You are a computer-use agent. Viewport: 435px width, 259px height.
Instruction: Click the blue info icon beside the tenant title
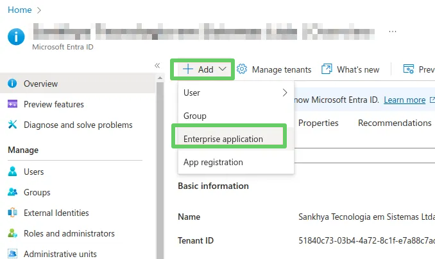(16, 37)
